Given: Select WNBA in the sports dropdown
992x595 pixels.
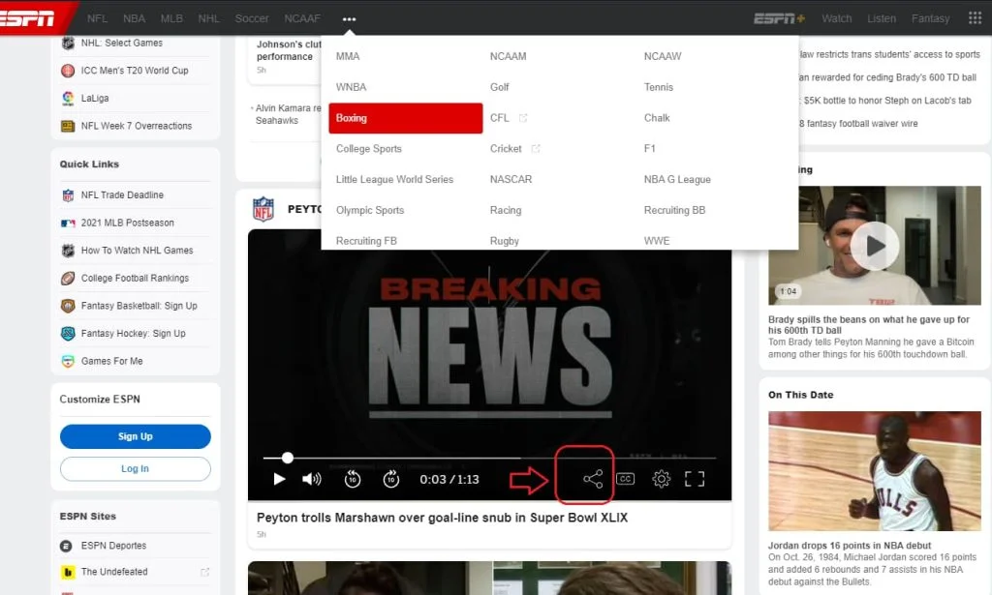Looking at the screenshot, I should [x=351, y=87].
